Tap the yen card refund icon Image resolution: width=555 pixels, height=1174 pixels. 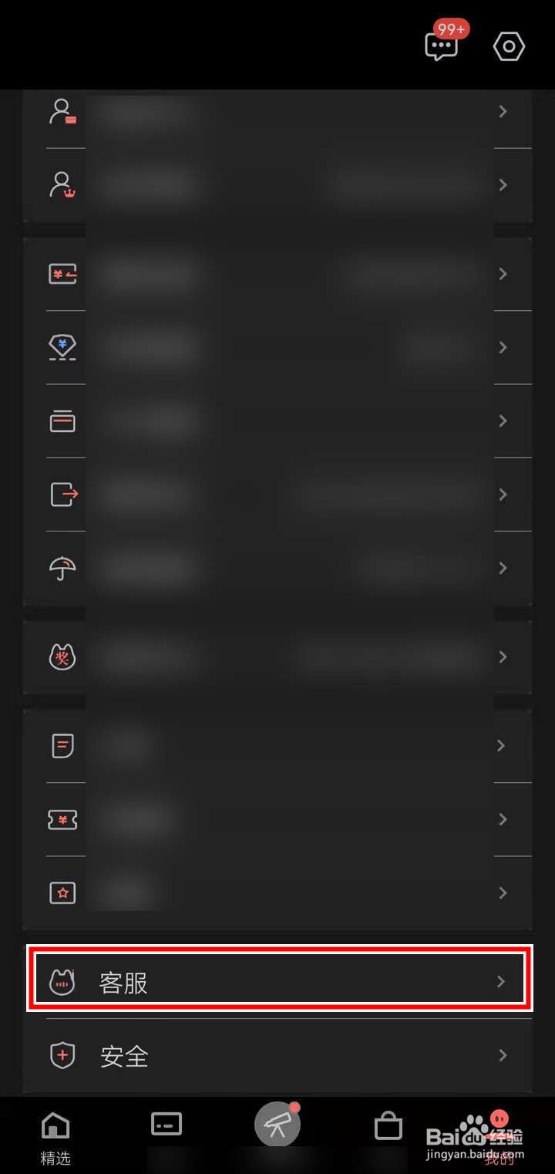pyautogui.click(x=62, y=274)
